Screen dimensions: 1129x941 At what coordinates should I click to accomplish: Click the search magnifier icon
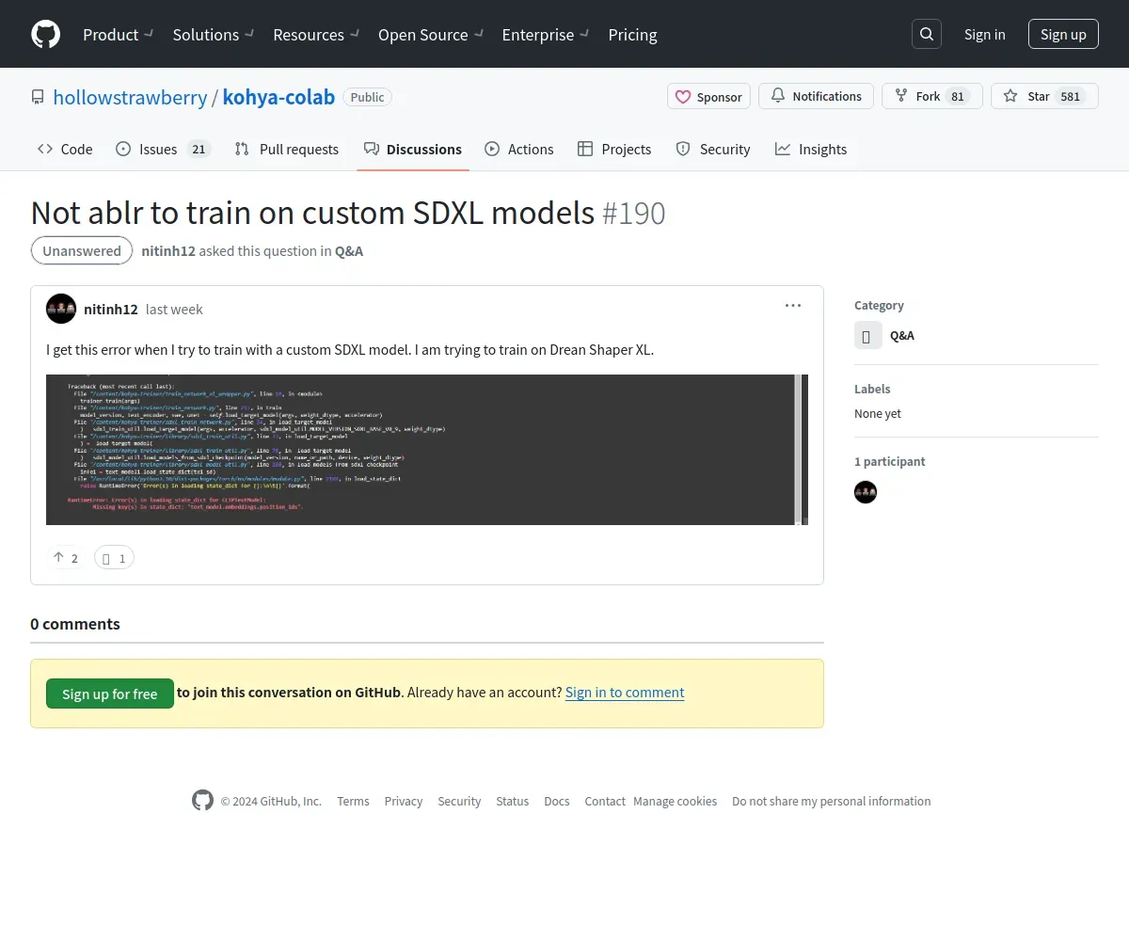click(x=927, y=34)
